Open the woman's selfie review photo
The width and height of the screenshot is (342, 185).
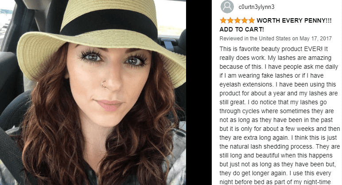[93, 92]
